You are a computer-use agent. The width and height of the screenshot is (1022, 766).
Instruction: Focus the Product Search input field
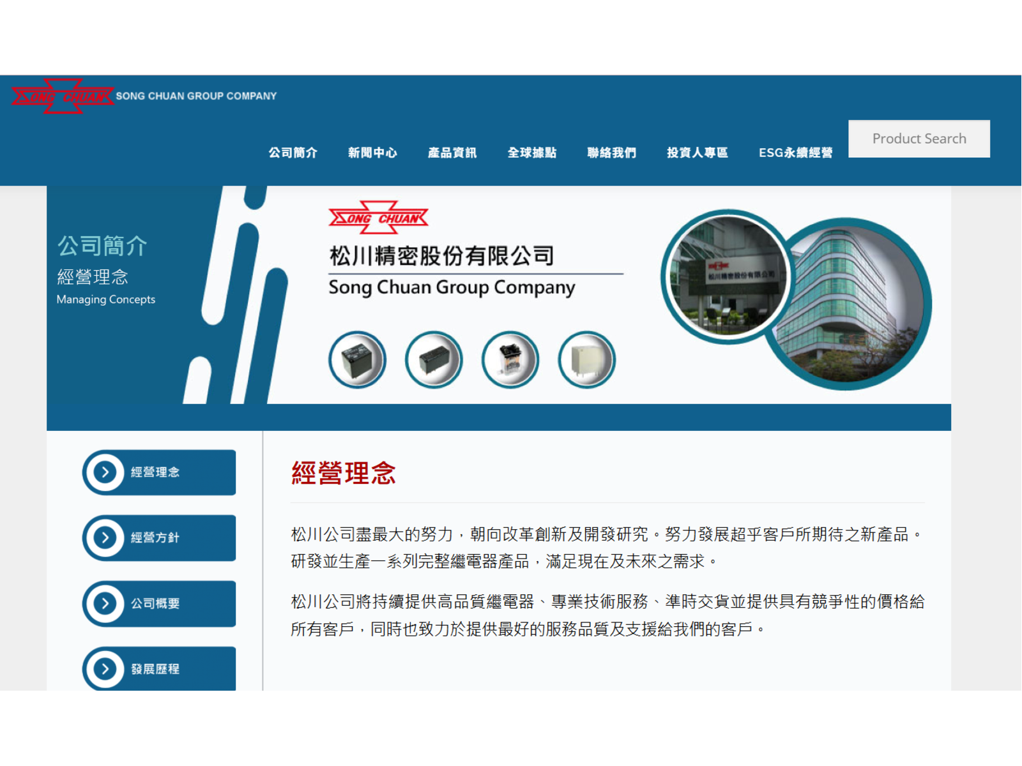tap(919, 139)
